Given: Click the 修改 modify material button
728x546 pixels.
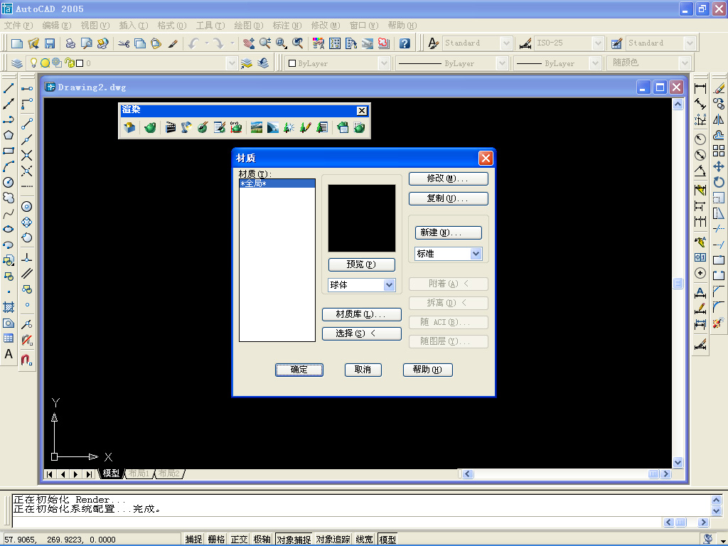Looking at the screenshot, I should click(x=448, y=178).
